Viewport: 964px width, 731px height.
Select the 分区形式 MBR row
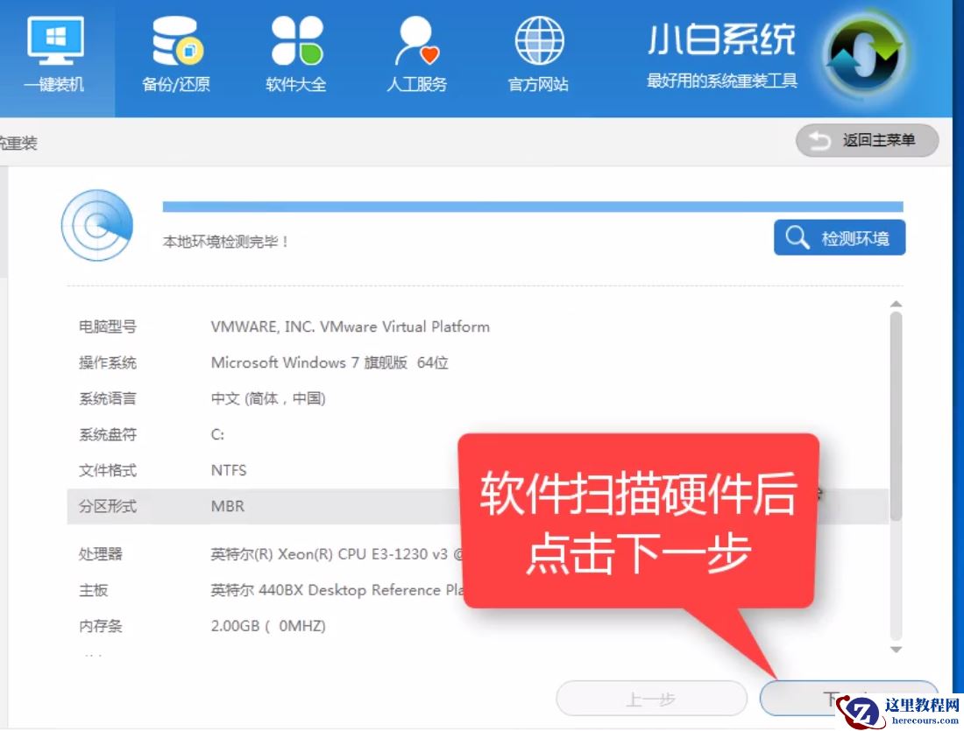point(263,506)
